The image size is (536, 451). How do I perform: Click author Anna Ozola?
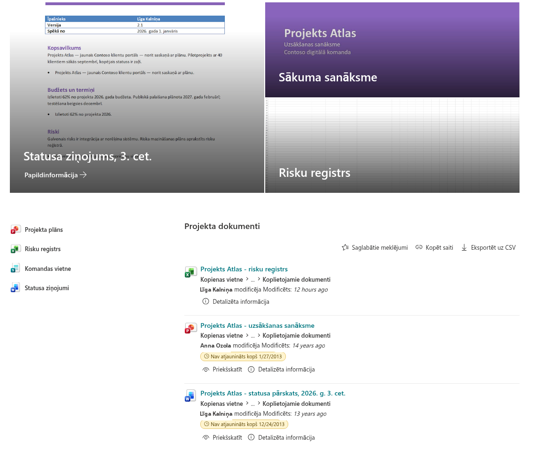point(215,345)
